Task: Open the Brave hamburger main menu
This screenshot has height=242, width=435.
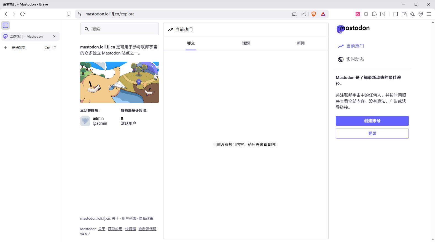Action: (x=429, y=14)
